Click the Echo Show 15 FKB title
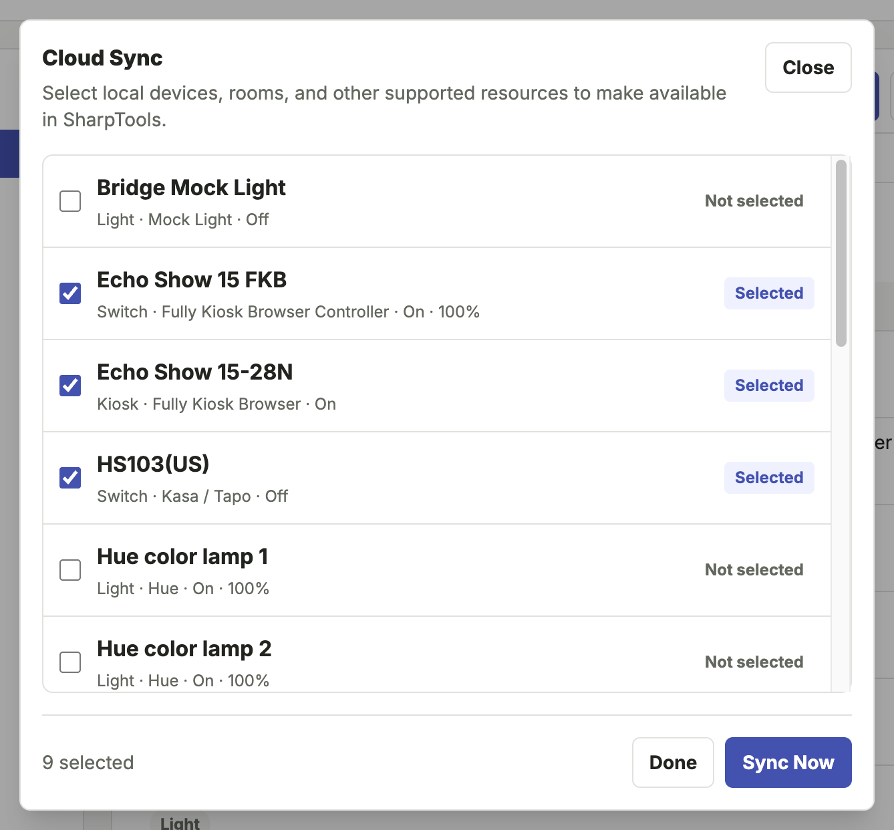This screenshot has height=830, width=894. point(192,280)
